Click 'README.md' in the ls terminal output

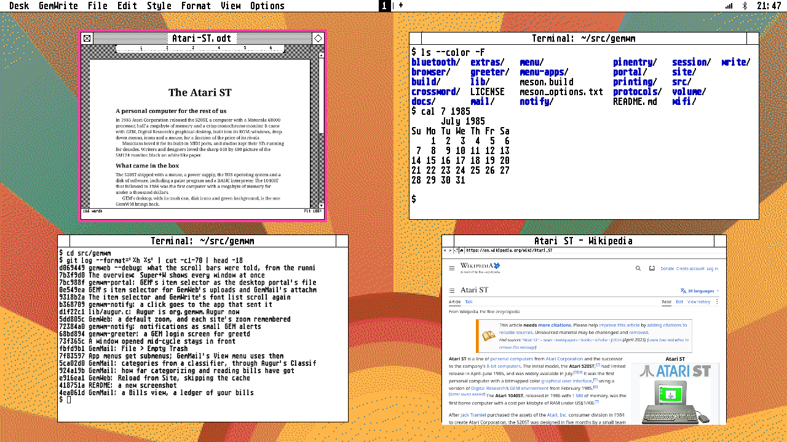[x=635, y=101]
